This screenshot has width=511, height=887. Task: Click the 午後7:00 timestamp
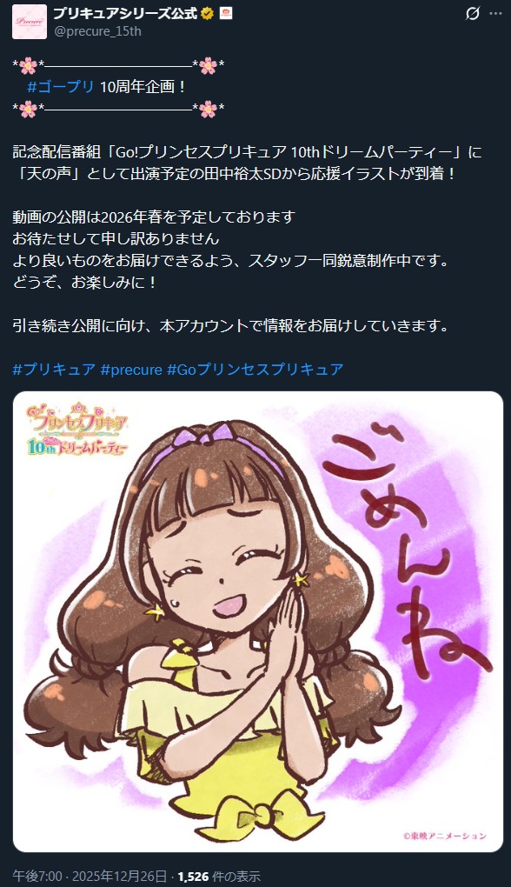point(37,877)
